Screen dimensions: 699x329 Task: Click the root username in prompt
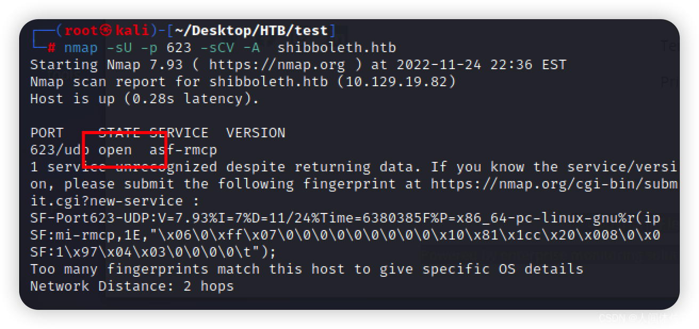click(82, 31)
